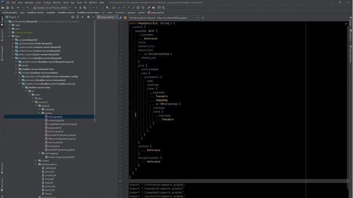Run the Headless Server Preview configuration
The height and width of the screenshot is (198, 353).
coord(76,8)
